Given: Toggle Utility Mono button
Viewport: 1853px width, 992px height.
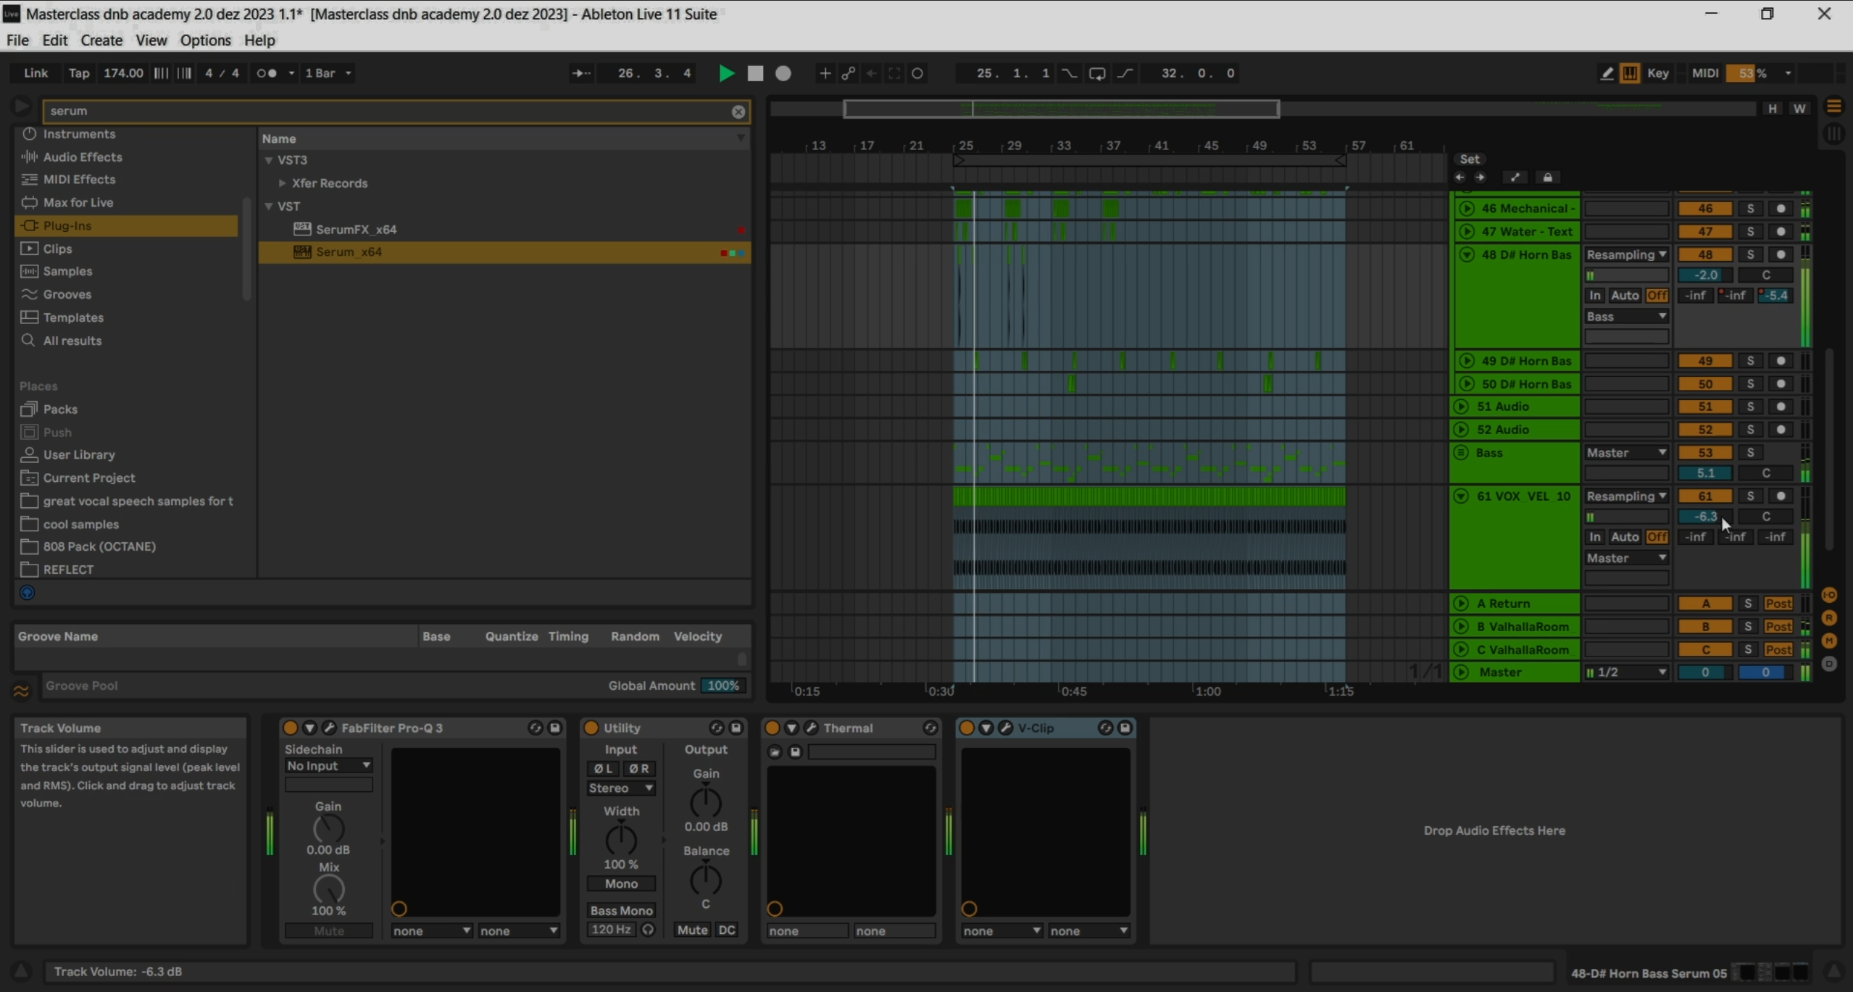Looking at the screenshot, I should click(621, 884).
